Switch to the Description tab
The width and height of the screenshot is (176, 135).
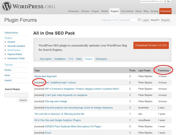coord(46,59)
